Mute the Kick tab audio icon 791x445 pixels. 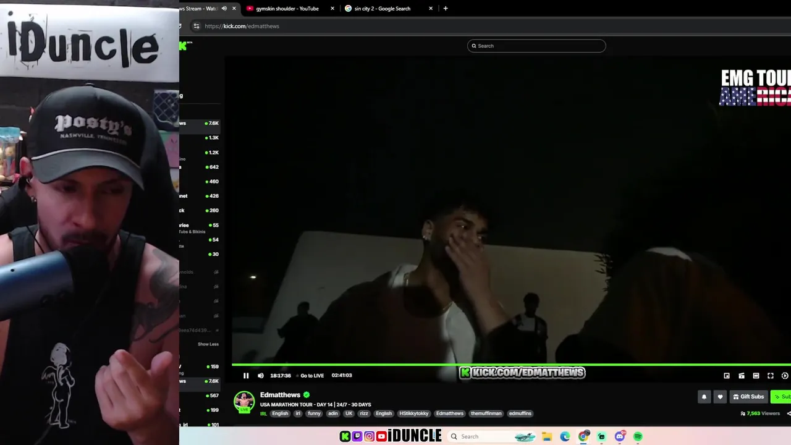click(x=224, y=9)
